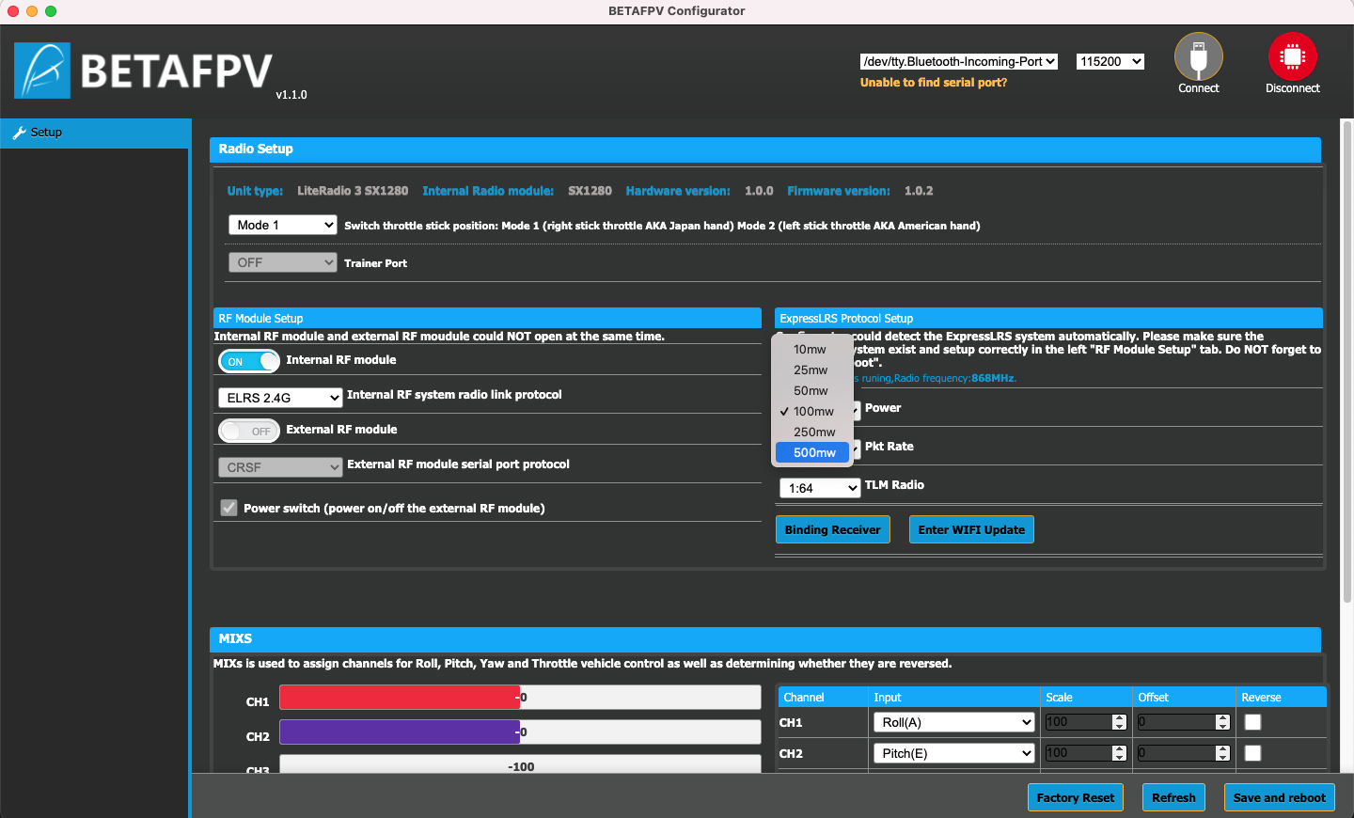Viewport: 1354px width, 818px height.
Task: Select the checked 100mw power option
Action: [812, 411]
